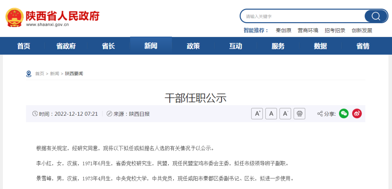Share article via WeChat icon
Screen dimensions: 392x189
(344, 114)
